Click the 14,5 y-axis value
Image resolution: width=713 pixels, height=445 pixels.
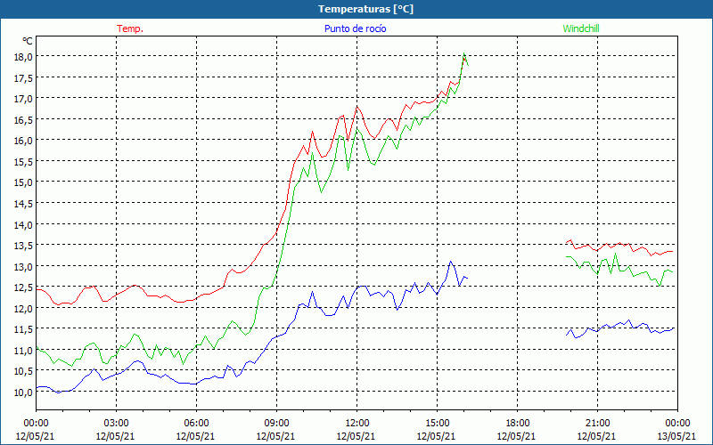pos(23,204)
